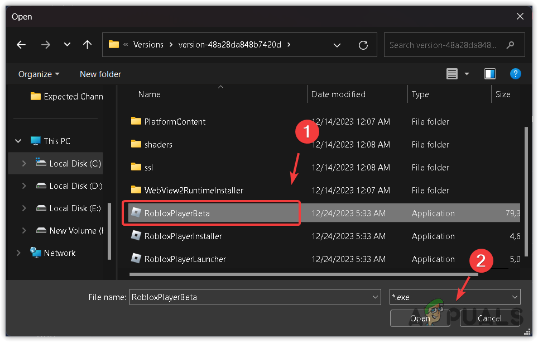This screenshot has height=342, width=538.
Task: Select the PlatformContent folder
Action: point(175,122)
